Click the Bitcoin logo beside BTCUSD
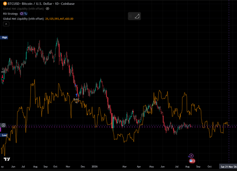Screen dimensions: 237x171 pyautogui.click(x=5, y=3)
